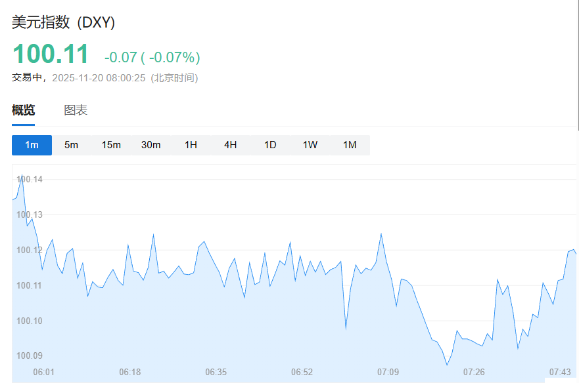
Task: Switch chart to 4H interval
Action: click(230, 145)
